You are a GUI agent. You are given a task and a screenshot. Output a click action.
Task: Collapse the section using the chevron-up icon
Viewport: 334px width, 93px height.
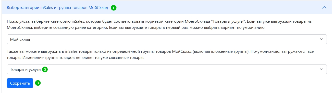tap(324, 7)
